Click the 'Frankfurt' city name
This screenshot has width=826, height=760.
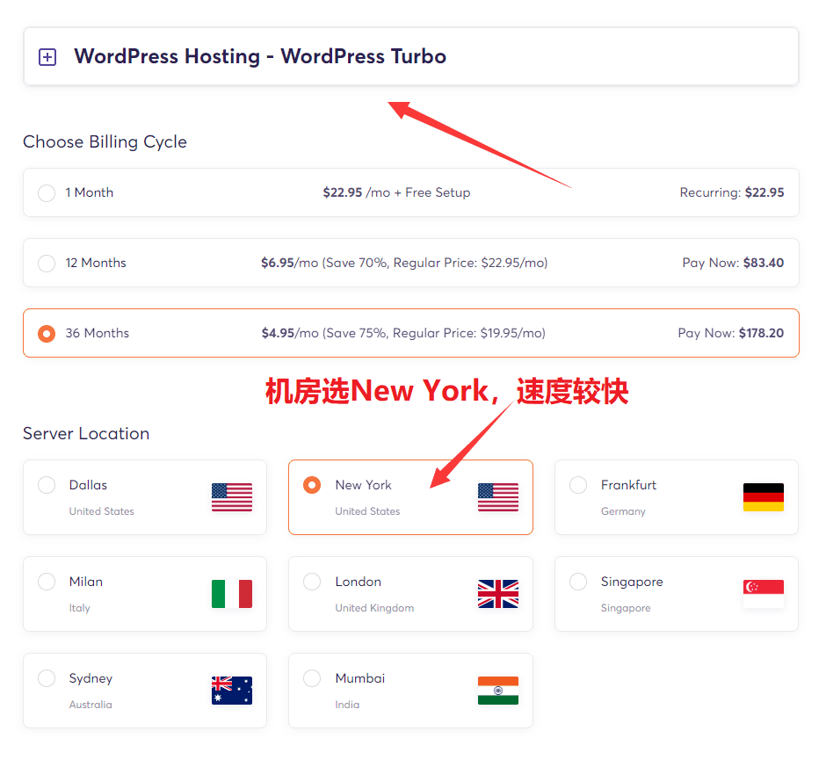click(x=628, y=485)
